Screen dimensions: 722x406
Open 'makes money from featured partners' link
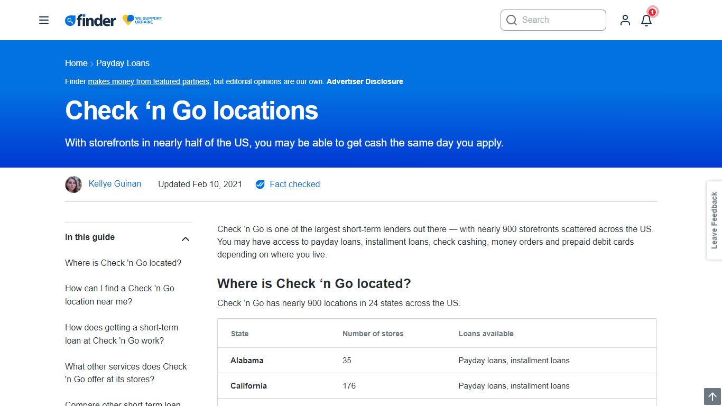click(149, 81)
